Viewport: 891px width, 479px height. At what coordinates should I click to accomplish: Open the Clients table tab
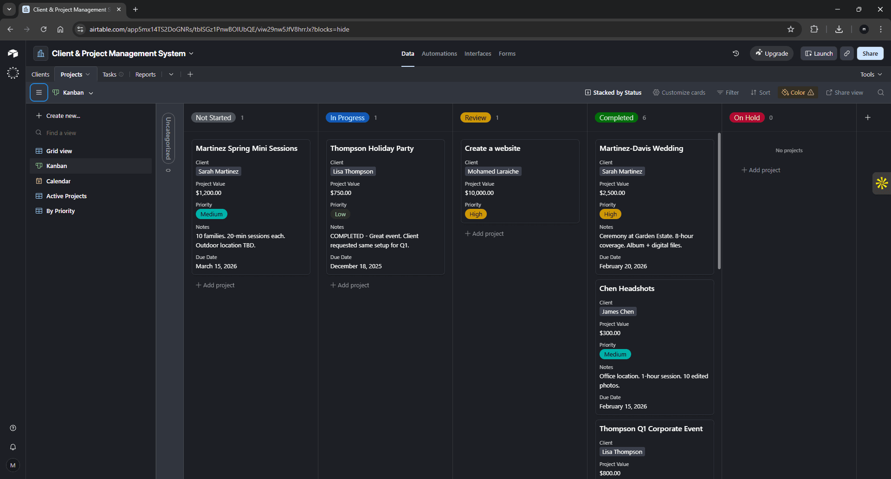(40, 74)
